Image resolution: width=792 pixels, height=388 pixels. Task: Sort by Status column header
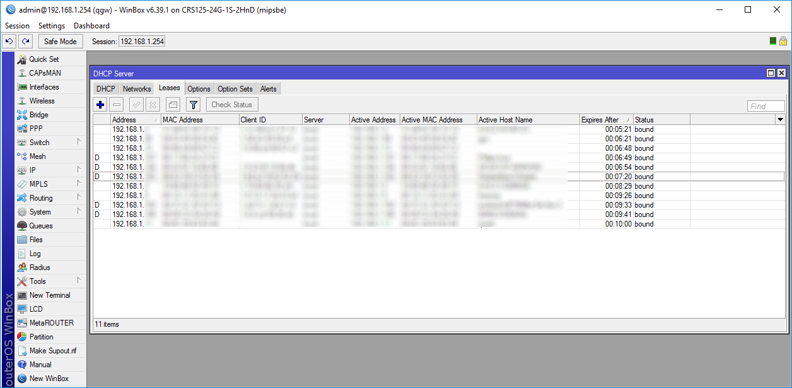coord(661,119)
